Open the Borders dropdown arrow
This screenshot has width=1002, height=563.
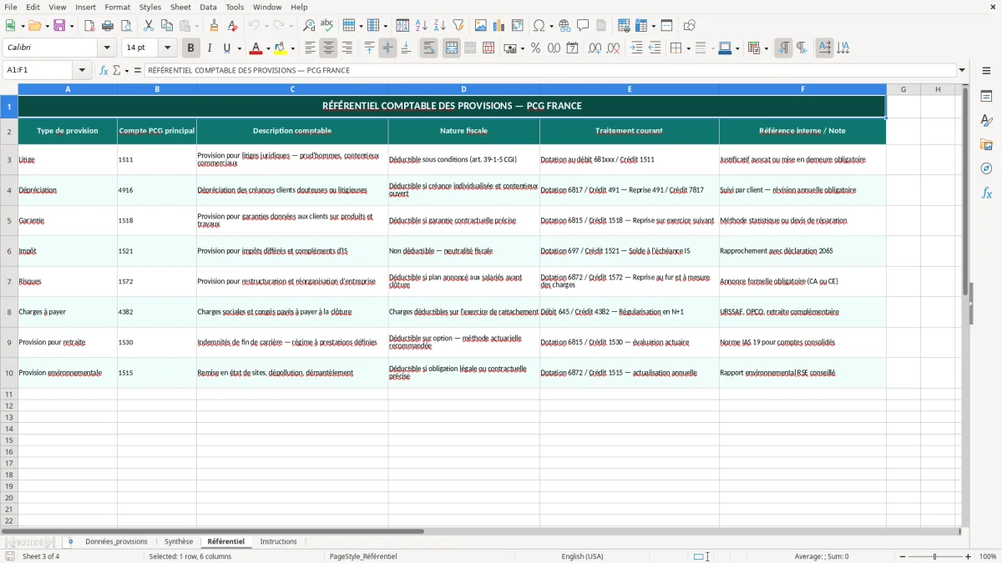click(x=688, y=48)
